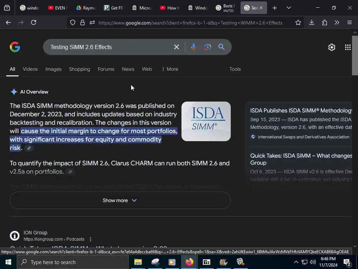
Task: Select the Shopping search filter
Action: tap(80, 69)
